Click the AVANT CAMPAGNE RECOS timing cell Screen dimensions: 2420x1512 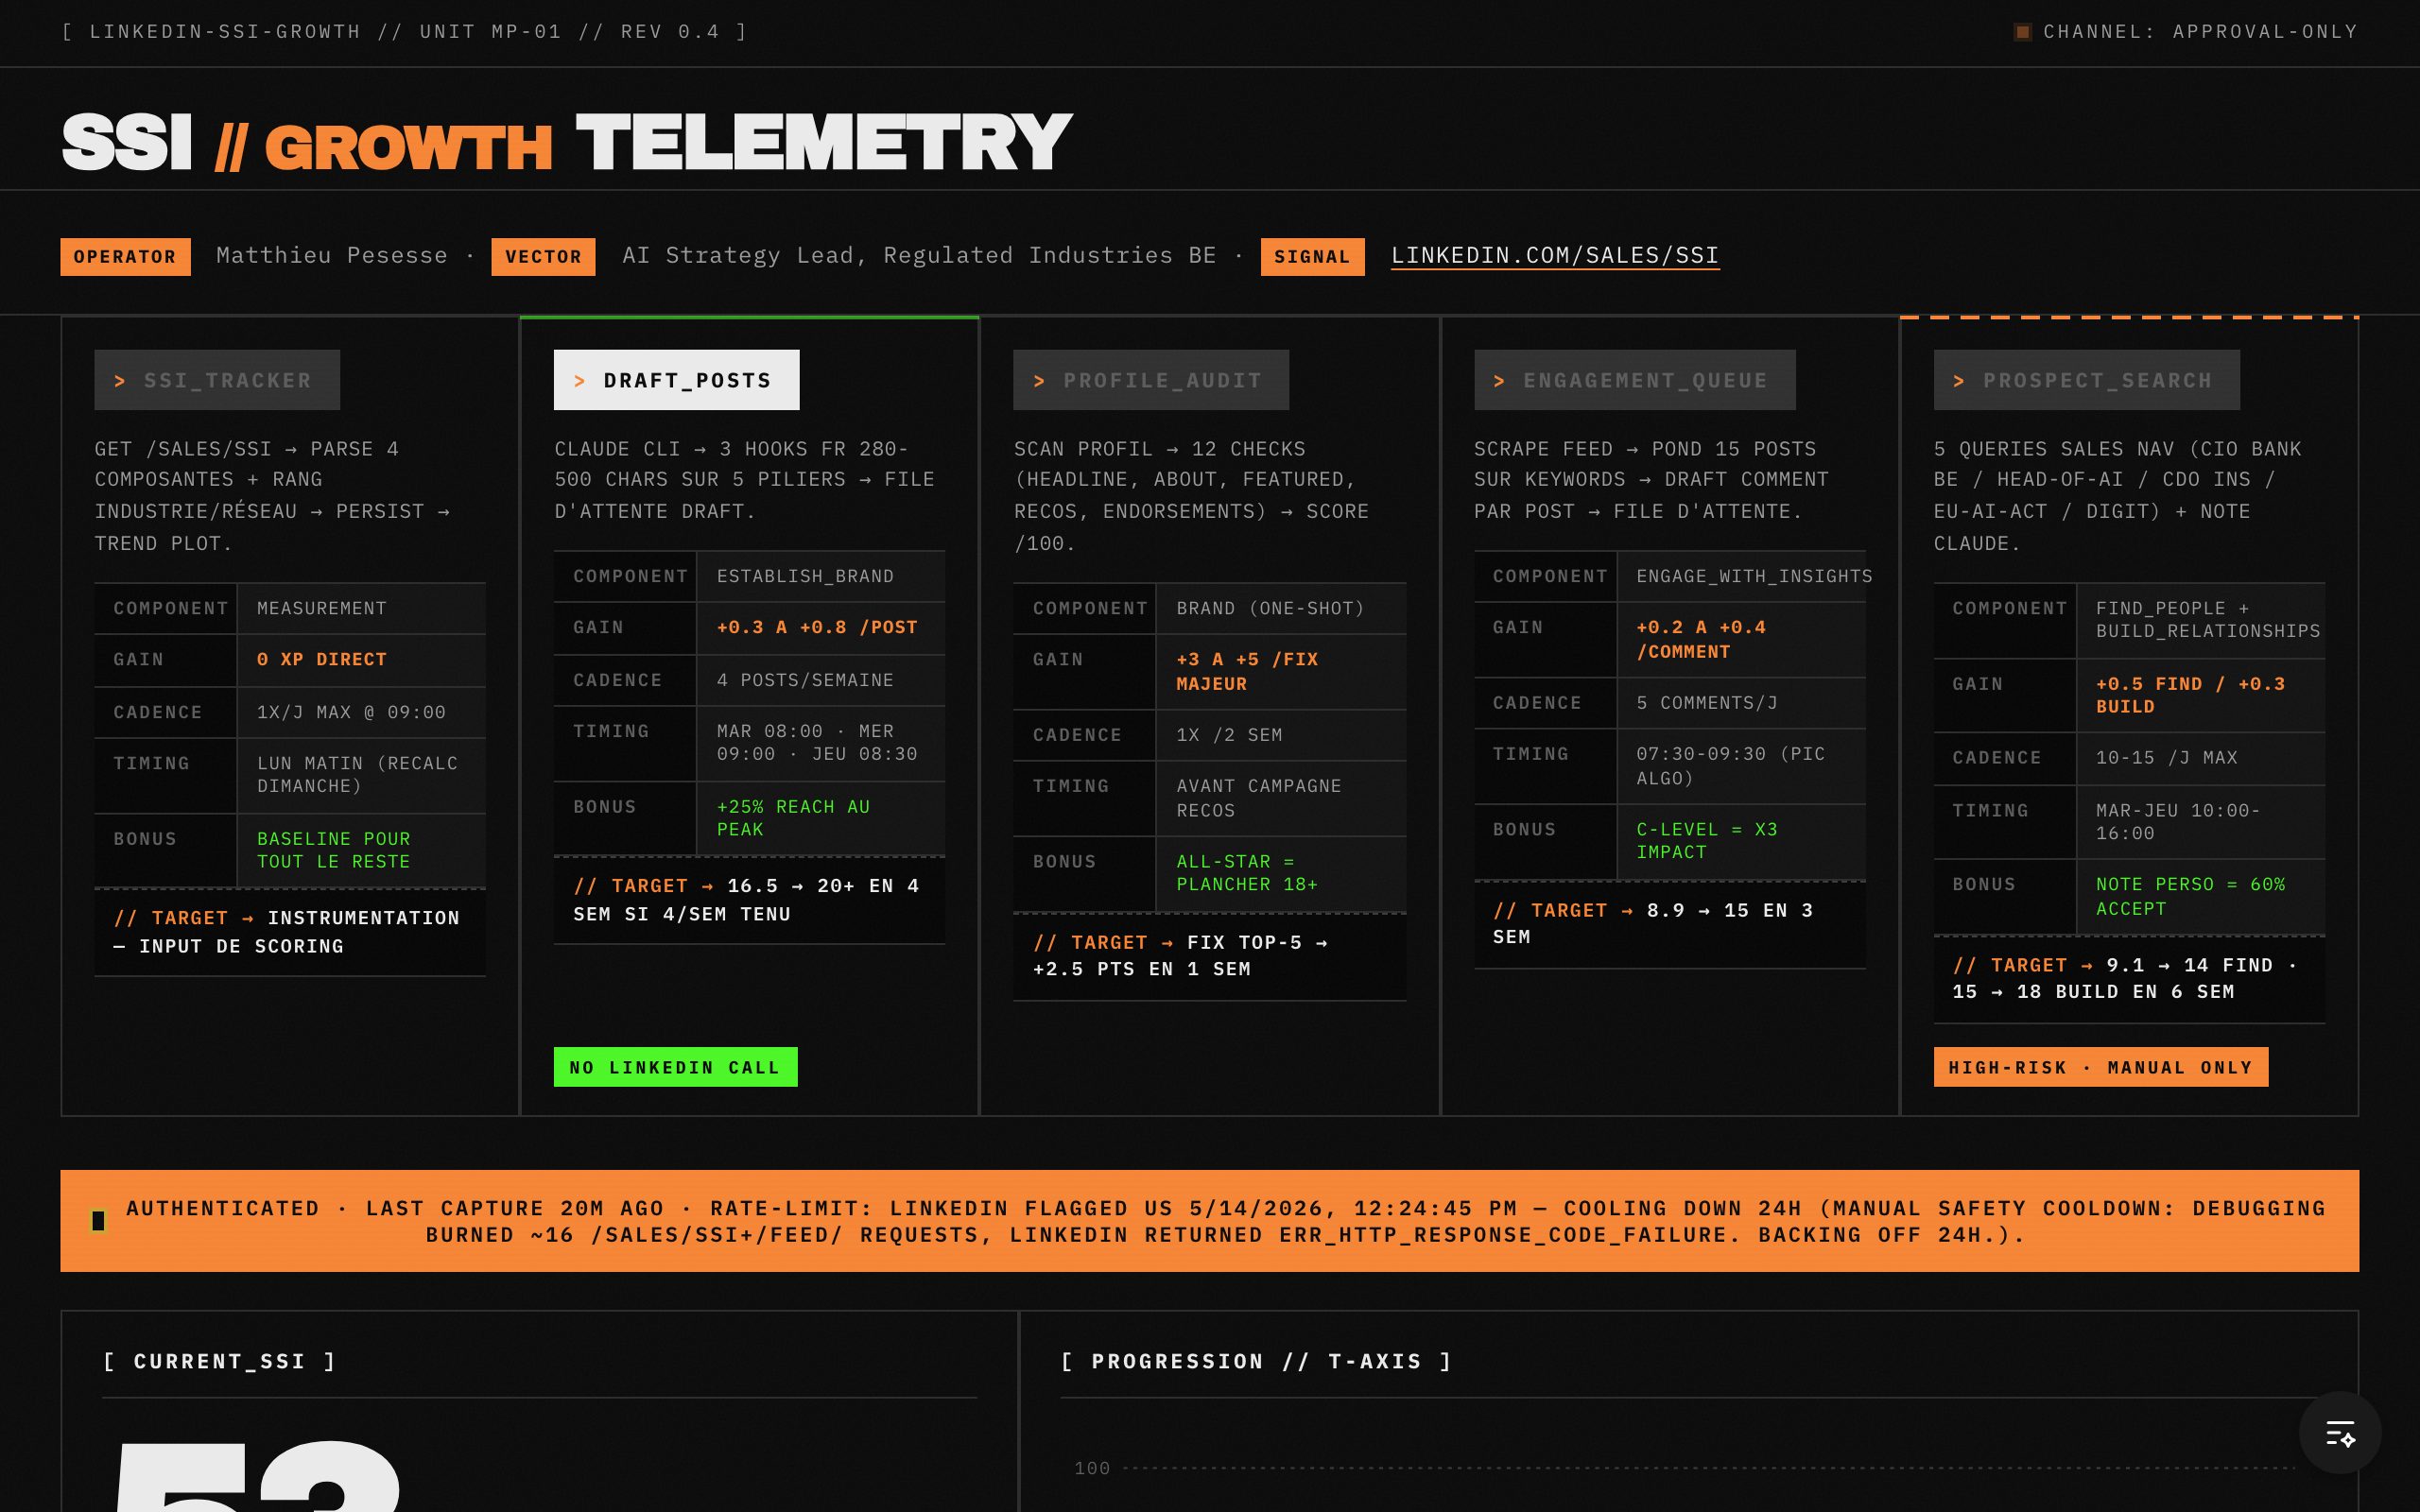coord(1281,798)
